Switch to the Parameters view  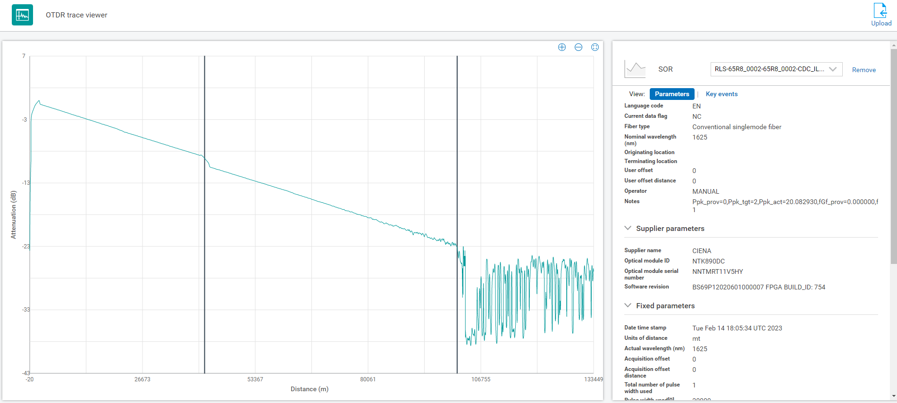[x=672, y=94]
